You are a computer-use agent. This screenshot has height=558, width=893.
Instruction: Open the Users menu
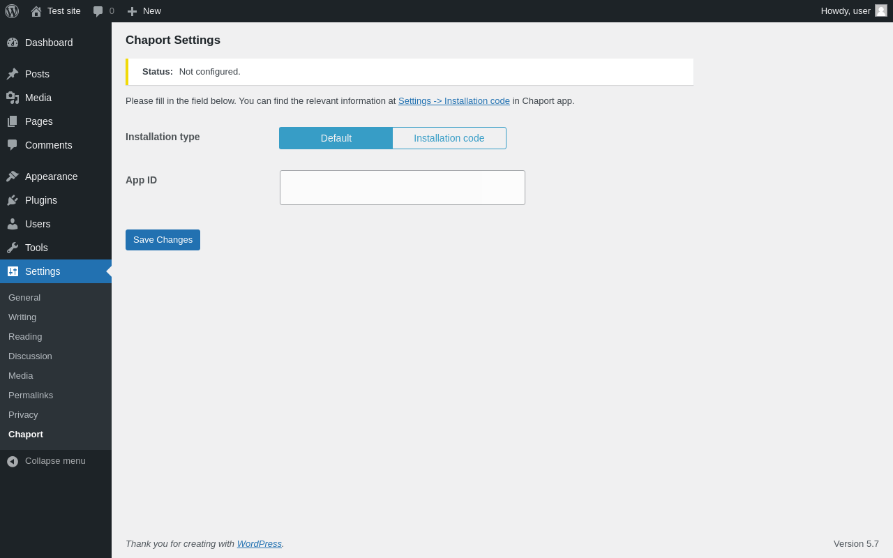pyautogui.click(x=56, y=224)
